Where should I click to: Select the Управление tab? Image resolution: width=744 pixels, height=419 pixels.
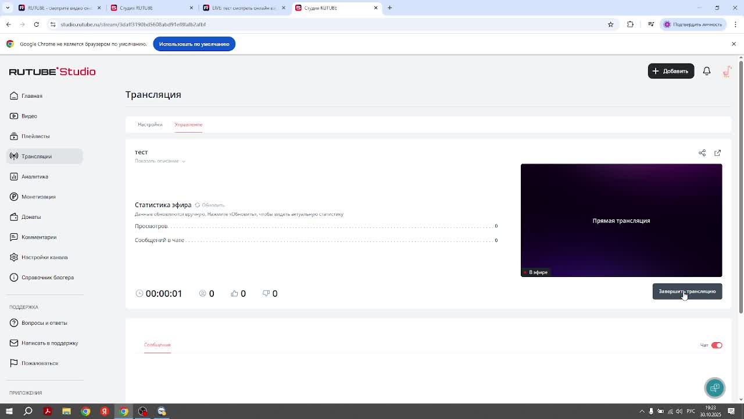coord(188,125)
